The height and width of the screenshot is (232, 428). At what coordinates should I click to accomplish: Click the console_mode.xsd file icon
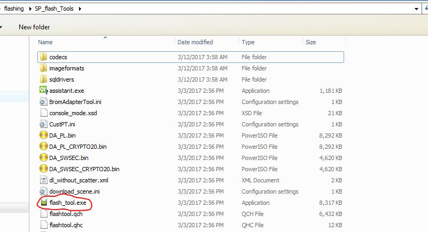(44, 113)
